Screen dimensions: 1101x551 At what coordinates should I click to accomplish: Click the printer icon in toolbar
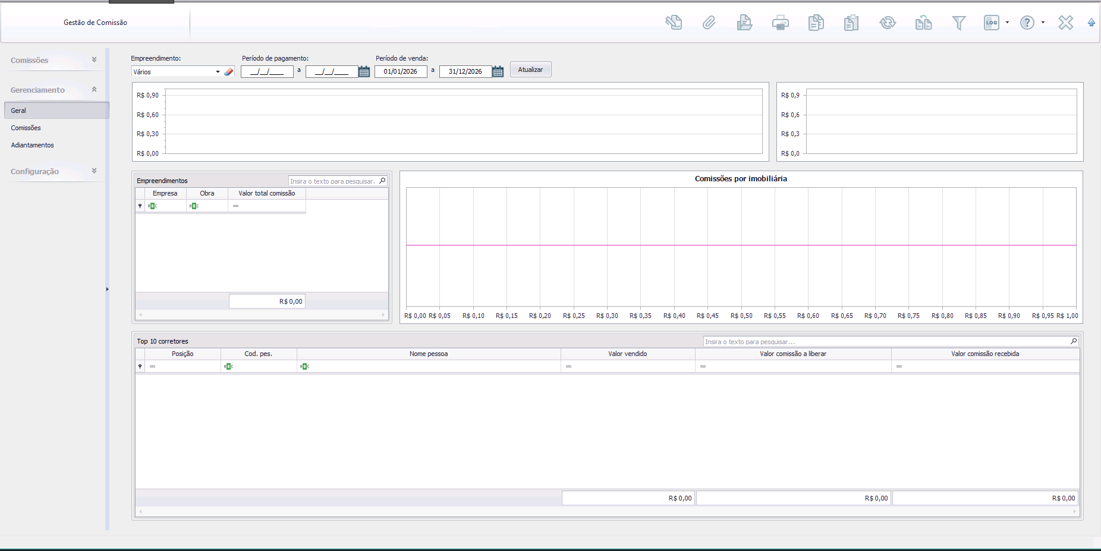(780, 23)
